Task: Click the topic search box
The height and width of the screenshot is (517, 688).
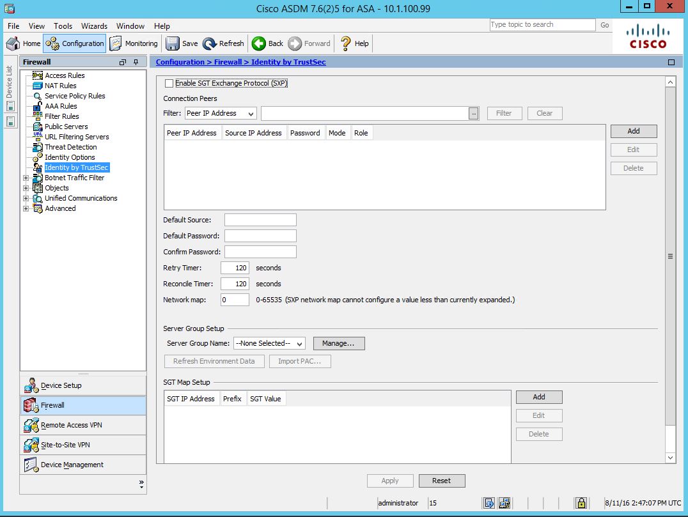Action: 542,24
